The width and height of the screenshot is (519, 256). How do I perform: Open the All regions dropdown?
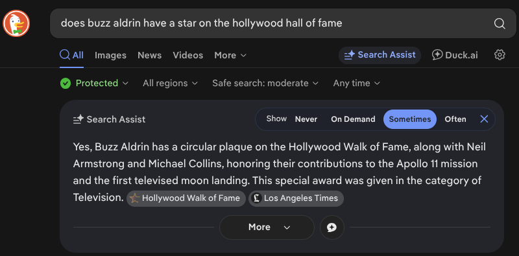(170, 83)
